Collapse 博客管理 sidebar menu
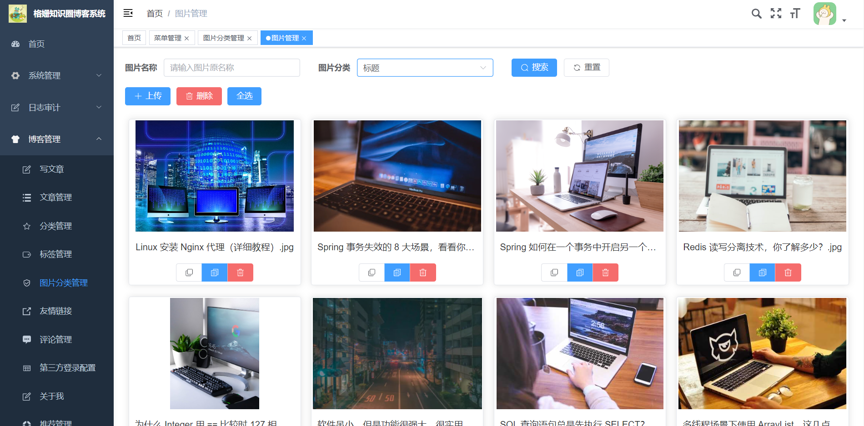Screen dimensions: 864x426 coord(57,139)
